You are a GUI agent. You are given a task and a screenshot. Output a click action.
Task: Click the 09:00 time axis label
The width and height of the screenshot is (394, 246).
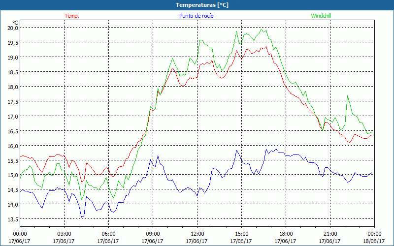click(x=153, y=234)
